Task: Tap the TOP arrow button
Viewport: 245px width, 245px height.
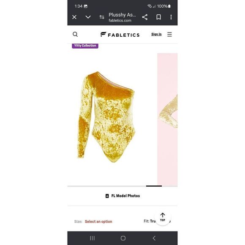Action: (163, 217)
